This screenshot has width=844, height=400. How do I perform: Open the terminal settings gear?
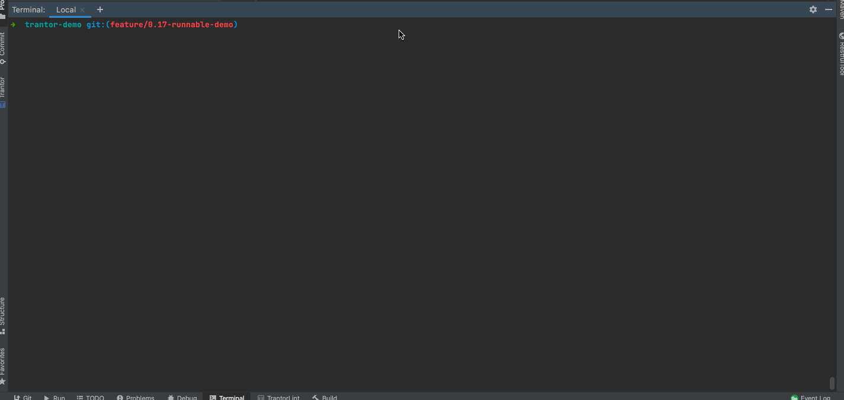click(x=813, y=9)
